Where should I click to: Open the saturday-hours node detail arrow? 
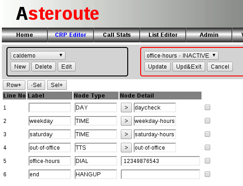(126, 134)
